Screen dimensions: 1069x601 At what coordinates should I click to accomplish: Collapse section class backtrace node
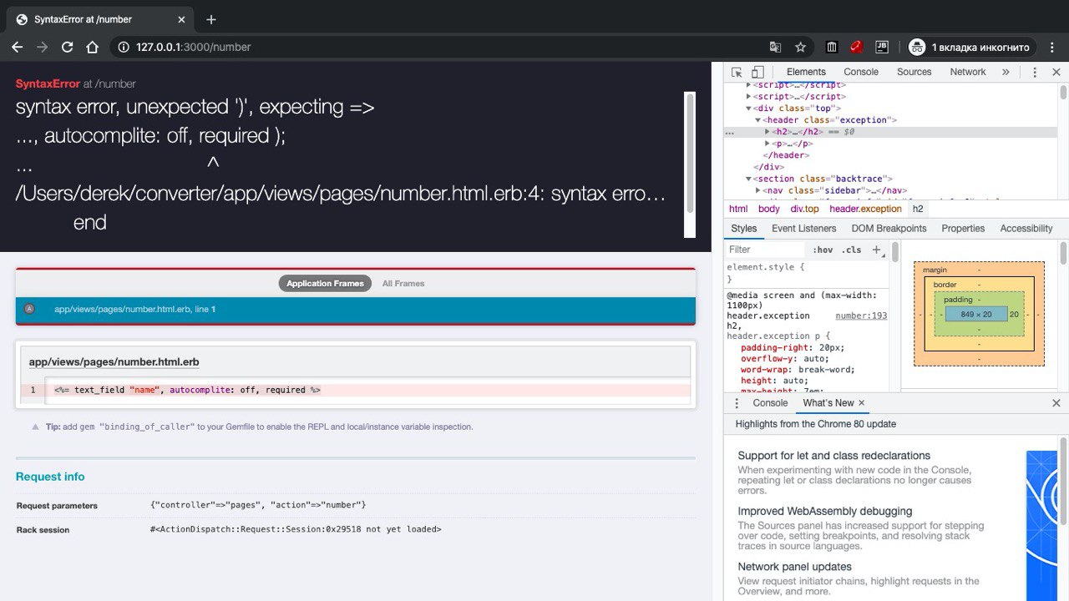749,179
